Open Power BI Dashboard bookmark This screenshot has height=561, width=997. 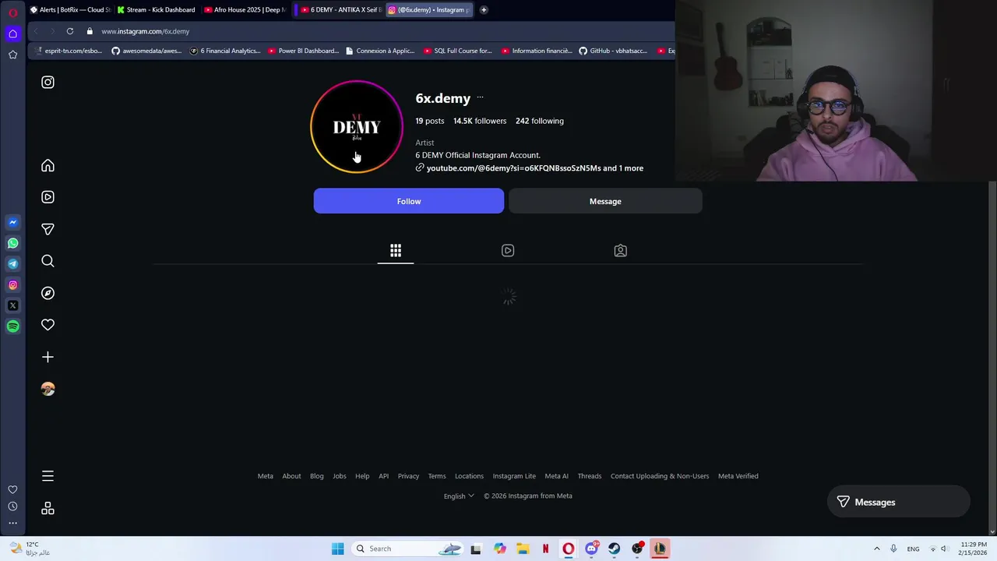coord(303,51)
